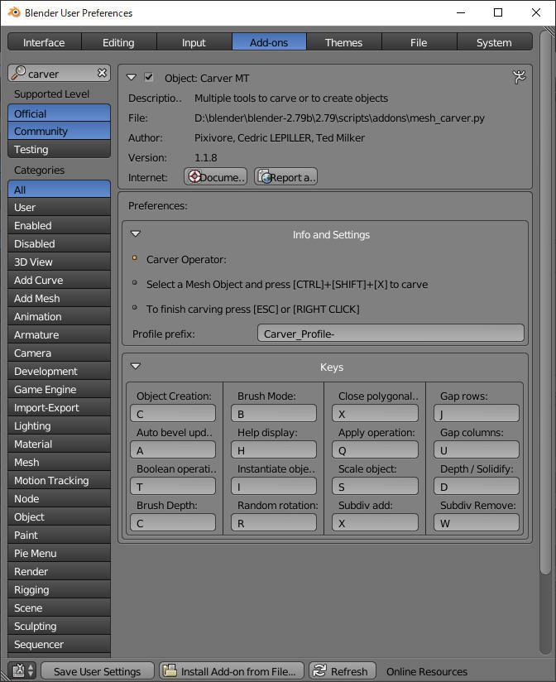Select the User category

pos(59,208)
